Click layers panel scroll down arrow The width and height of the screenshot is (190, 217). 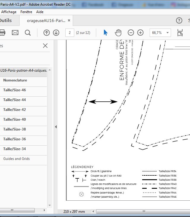[50, 205]
